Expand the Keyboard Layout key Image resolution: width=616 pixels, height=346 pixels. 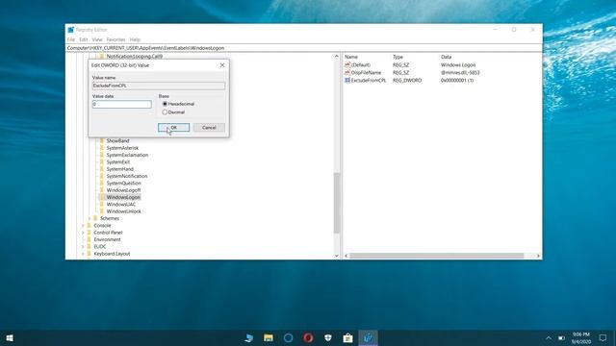[x=84, y=254]
